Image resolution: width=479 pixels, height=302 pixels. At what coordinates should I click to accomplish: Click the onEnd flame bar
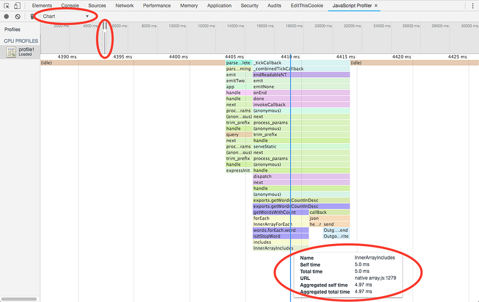(301, 93)
